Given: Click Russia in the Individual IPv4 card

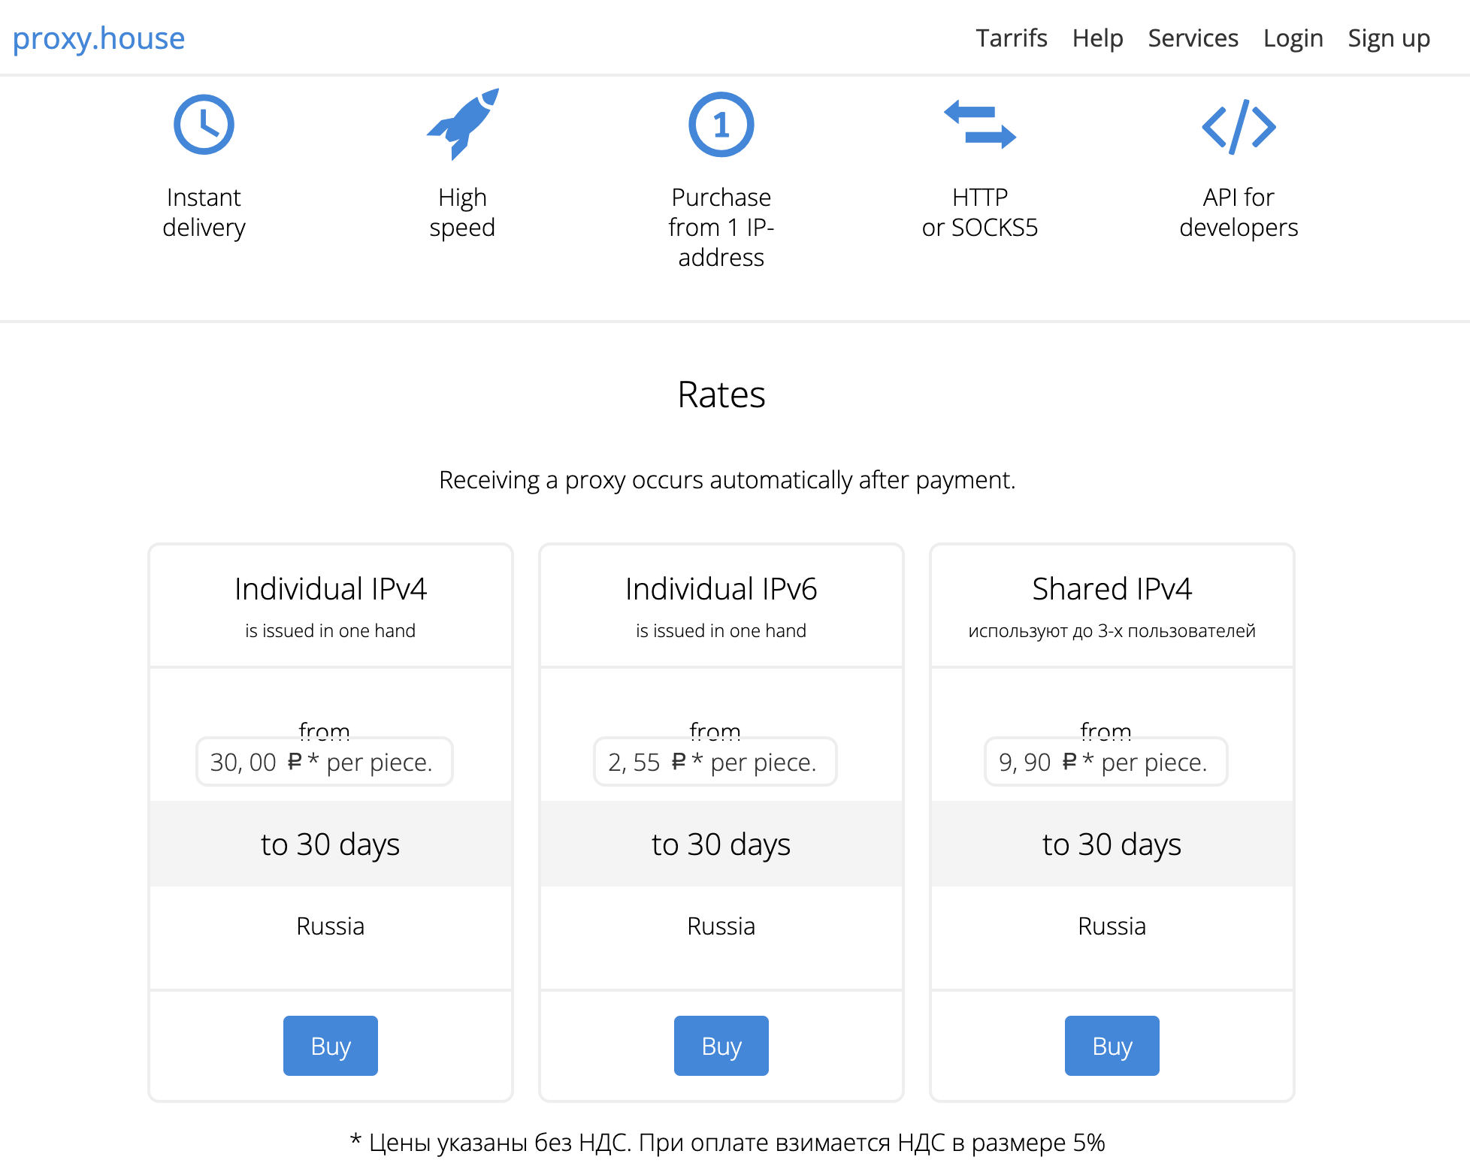Looking at the screenshot, I should (x=331, y=926).
